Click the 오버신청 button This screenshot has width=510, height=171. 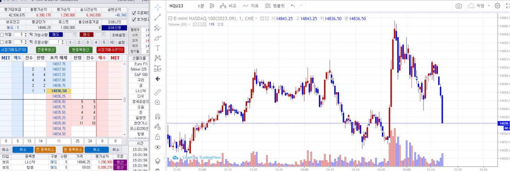point(114,28)
